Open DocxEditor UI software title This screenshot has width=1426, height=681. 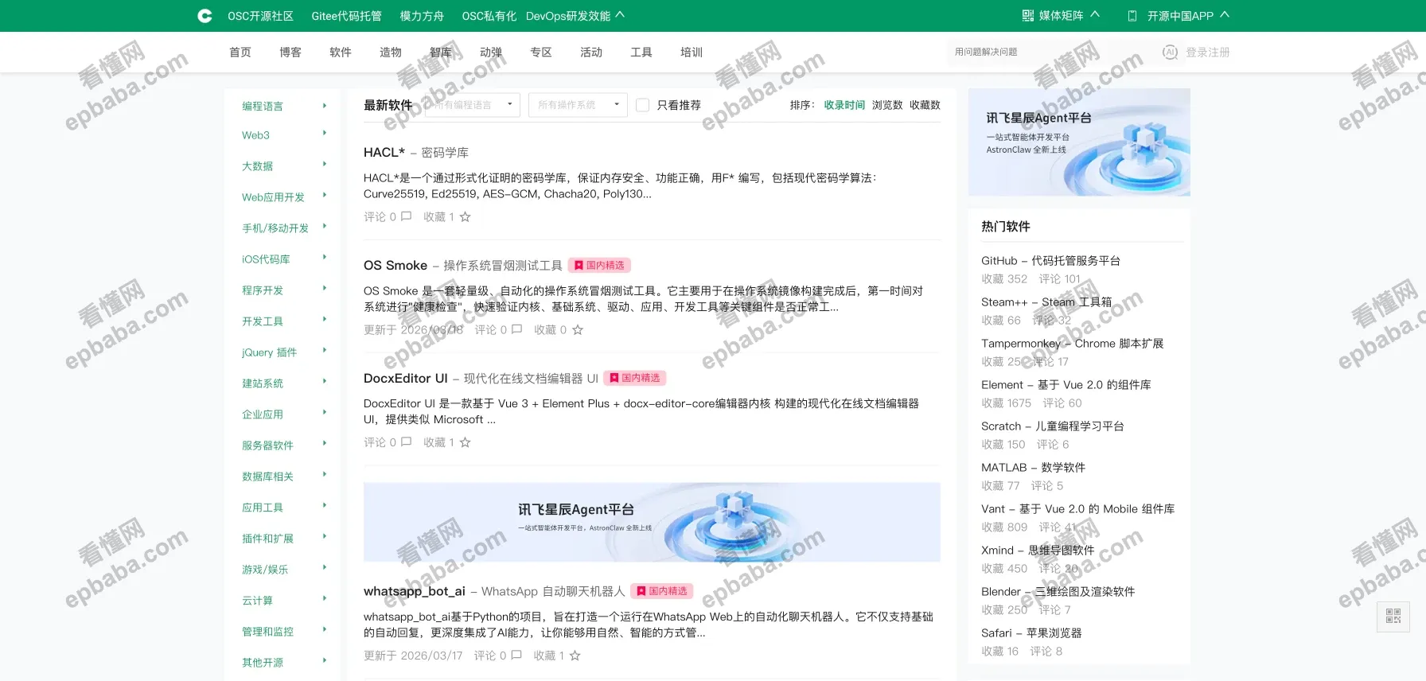pyautogui.click(x=406, y=379)
